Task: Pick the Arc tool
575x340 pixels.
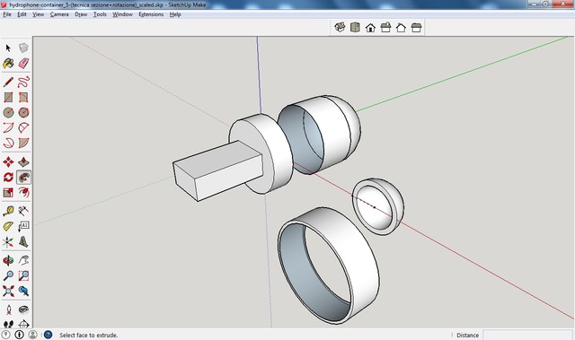Action: point(8,127)
